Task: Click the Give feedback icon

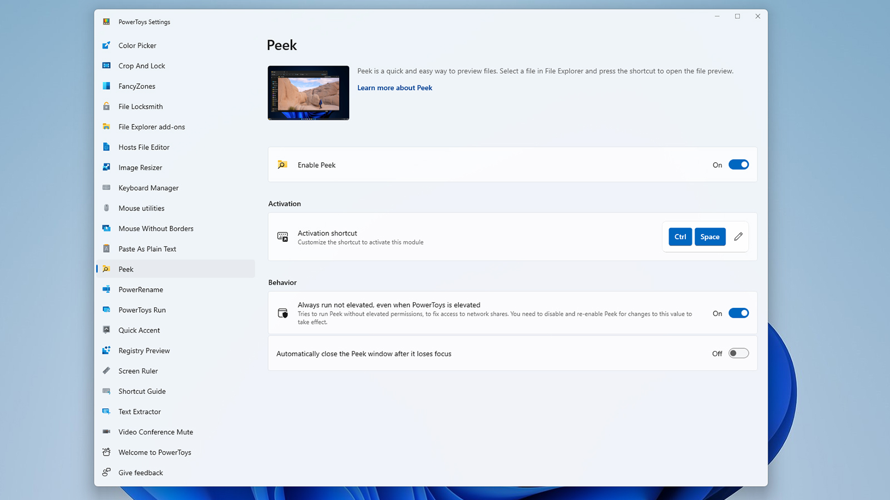Action: [106, 472]
